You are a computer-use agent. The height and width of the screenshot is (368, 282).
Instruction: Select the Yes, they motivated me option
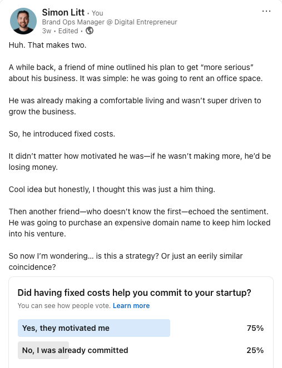66,328
